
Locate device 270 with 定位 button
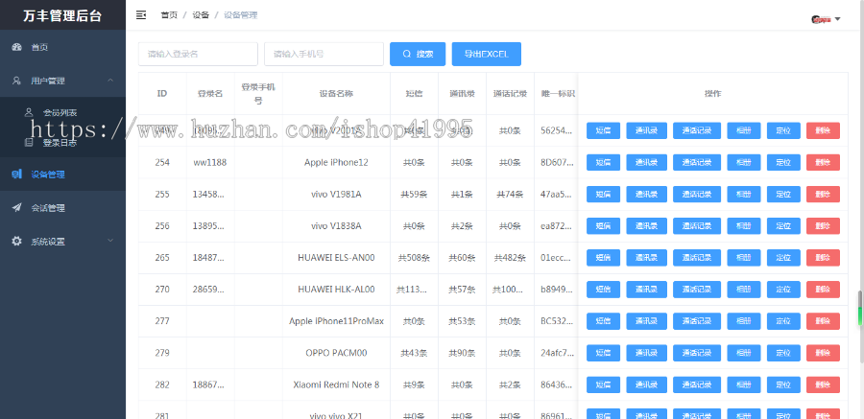(783, 290)
